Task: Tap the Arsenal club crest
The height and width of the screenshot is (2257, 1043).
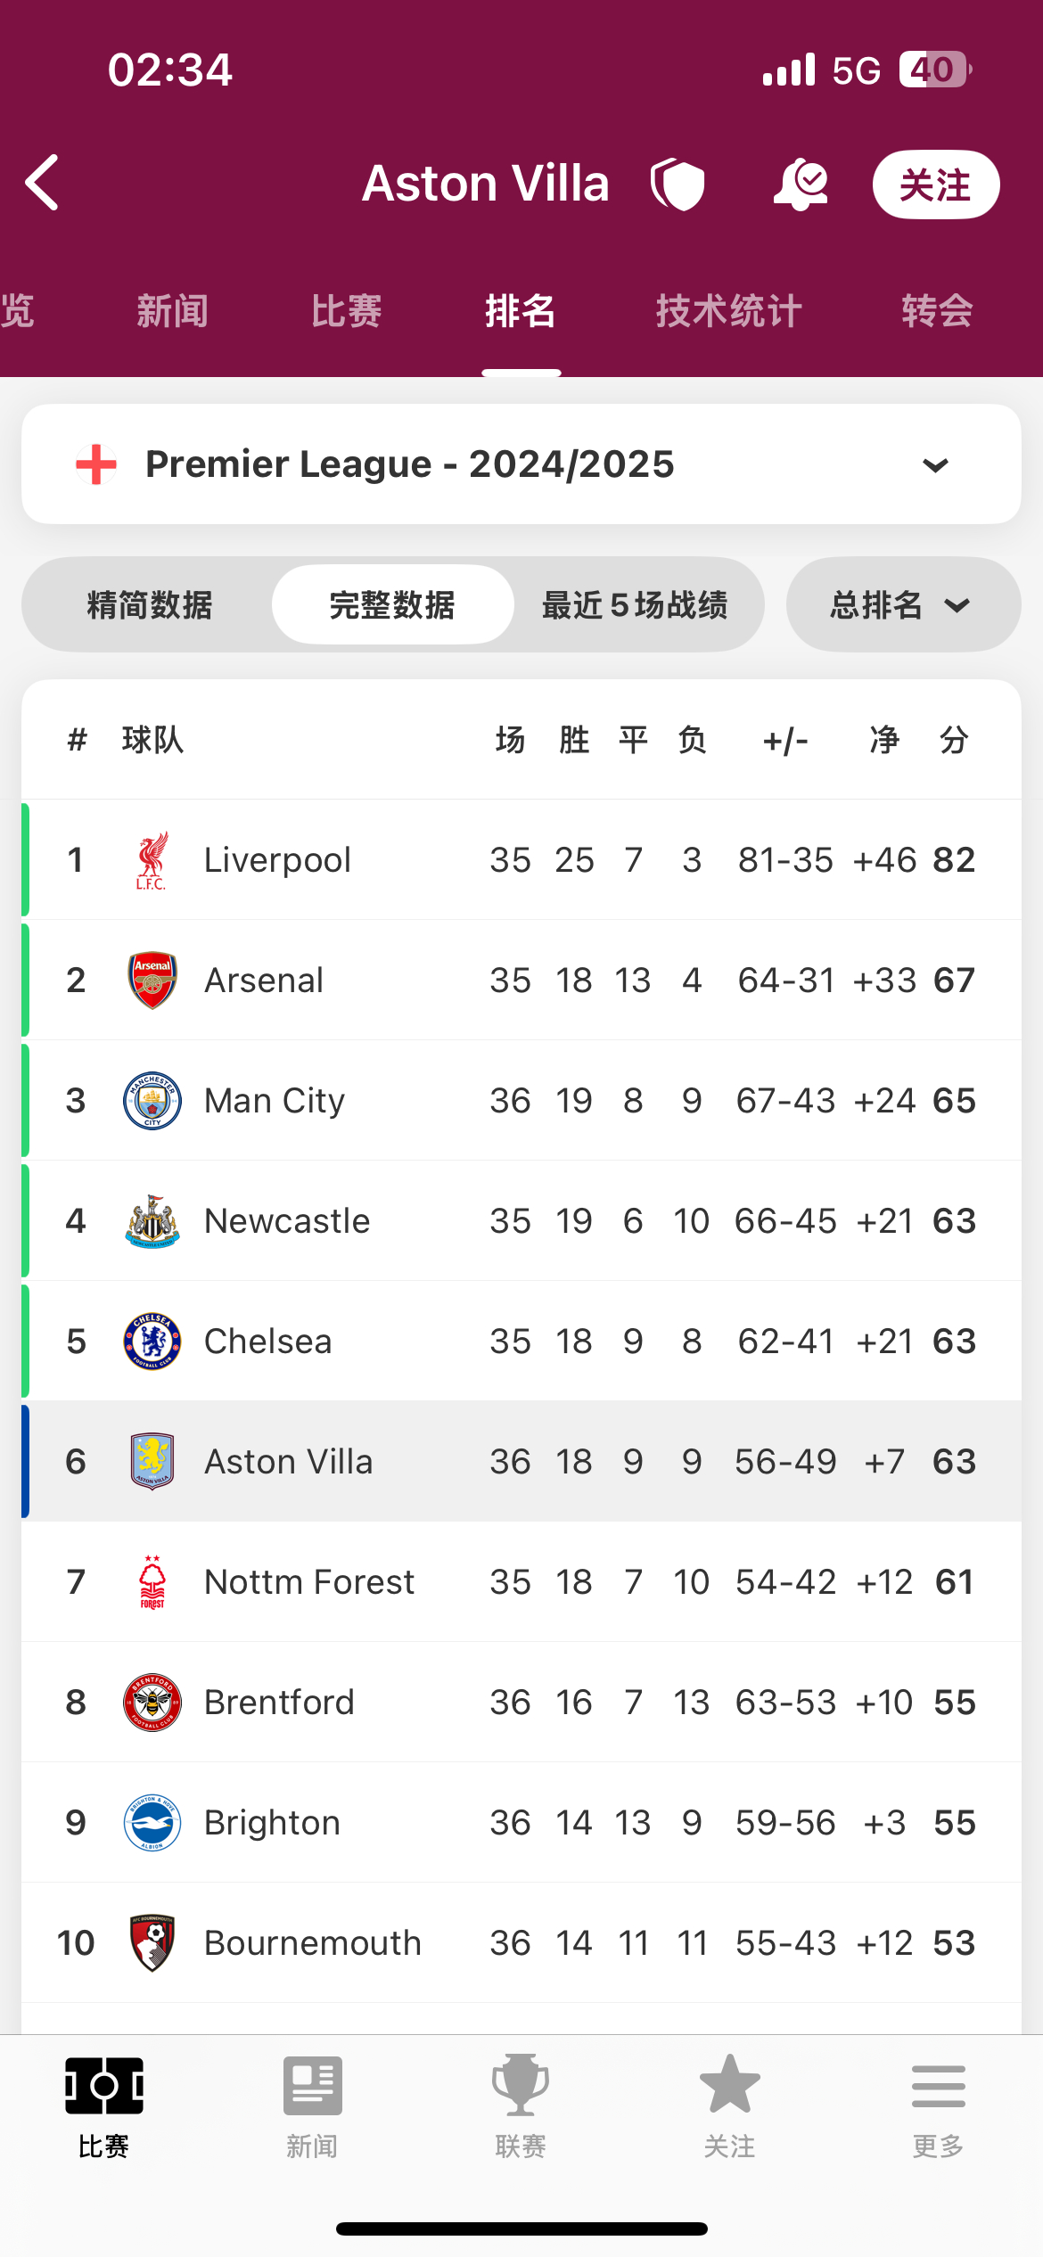Action: coord(152,981)
